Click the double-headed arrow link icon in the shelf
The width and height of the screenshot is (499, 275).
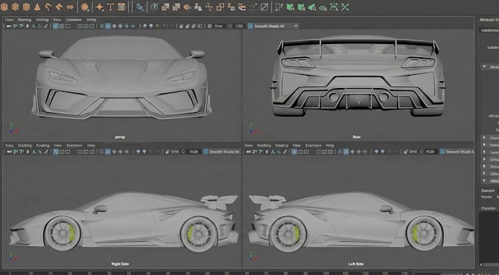pos(70,7)
